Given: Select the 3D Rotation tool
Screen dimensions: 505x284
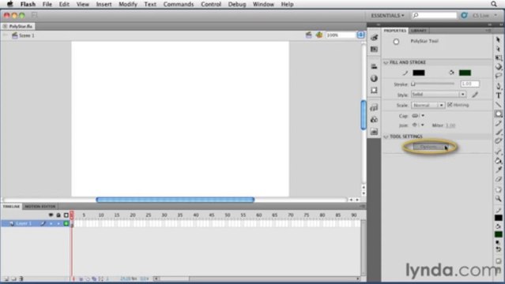Looking at the screenshot, I should click(498, 67).
